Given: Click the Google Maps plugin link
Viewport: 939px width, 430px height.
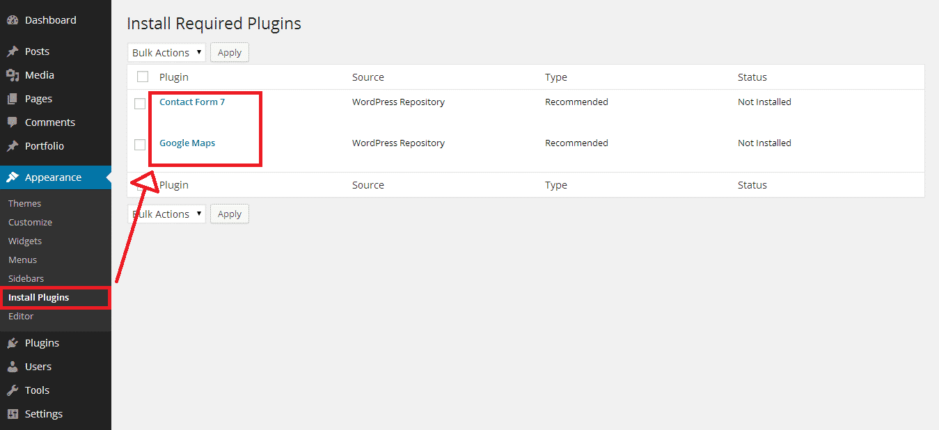Looking at the screenshot, I should (187, 143).
